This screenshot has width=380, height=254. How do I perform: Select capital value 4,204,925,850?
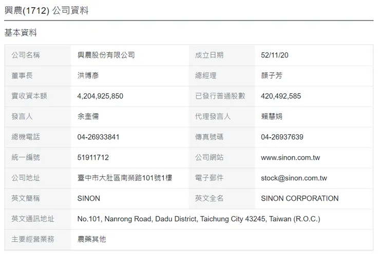[100, 96]
